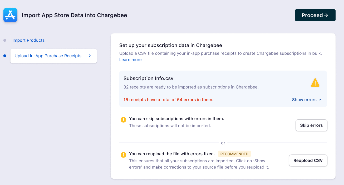The image size is (344, 185).
Task: Click the Subscription Info.csv file name
Action: 148,78
